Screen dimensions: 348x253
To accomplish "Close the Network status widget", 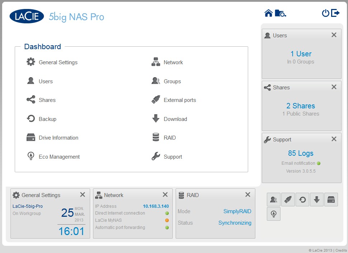I will click(x=165, y=195).
